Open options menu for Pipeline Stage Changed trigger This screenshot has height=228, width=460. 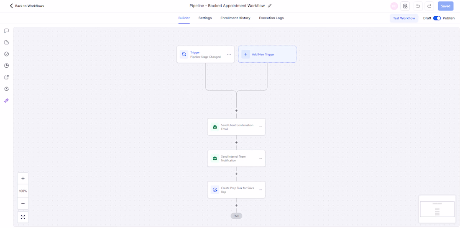(229, 54)
